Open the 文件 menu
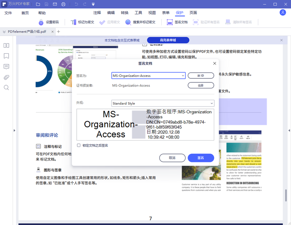The height and width of the screenshot is (225, 291). coord(8,13)
